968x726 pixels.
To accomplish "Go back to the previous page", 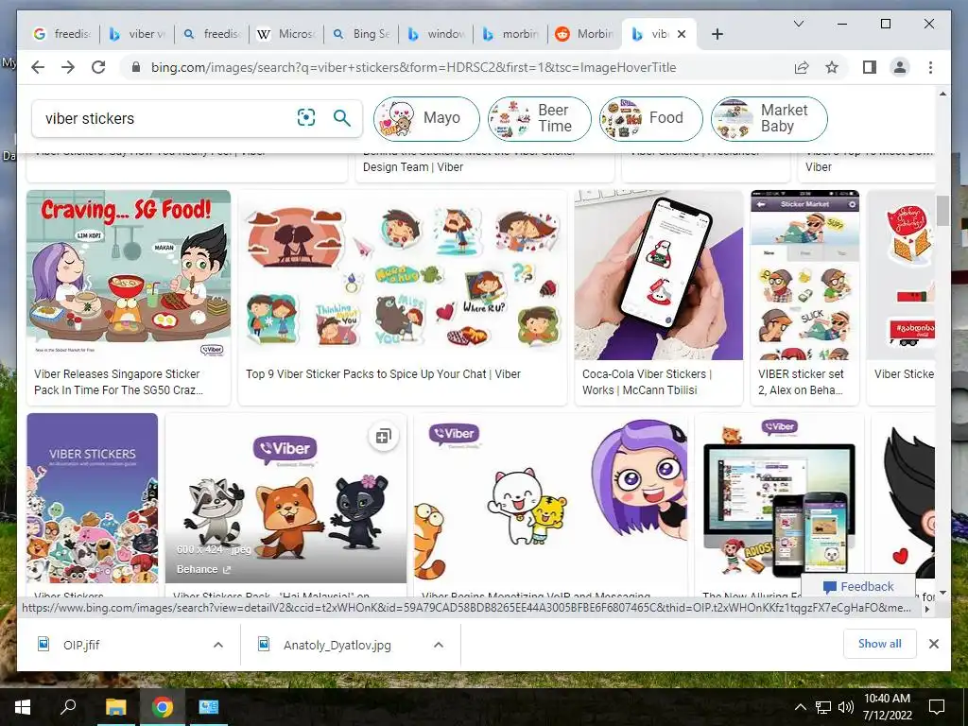I will tap(38, 67).
